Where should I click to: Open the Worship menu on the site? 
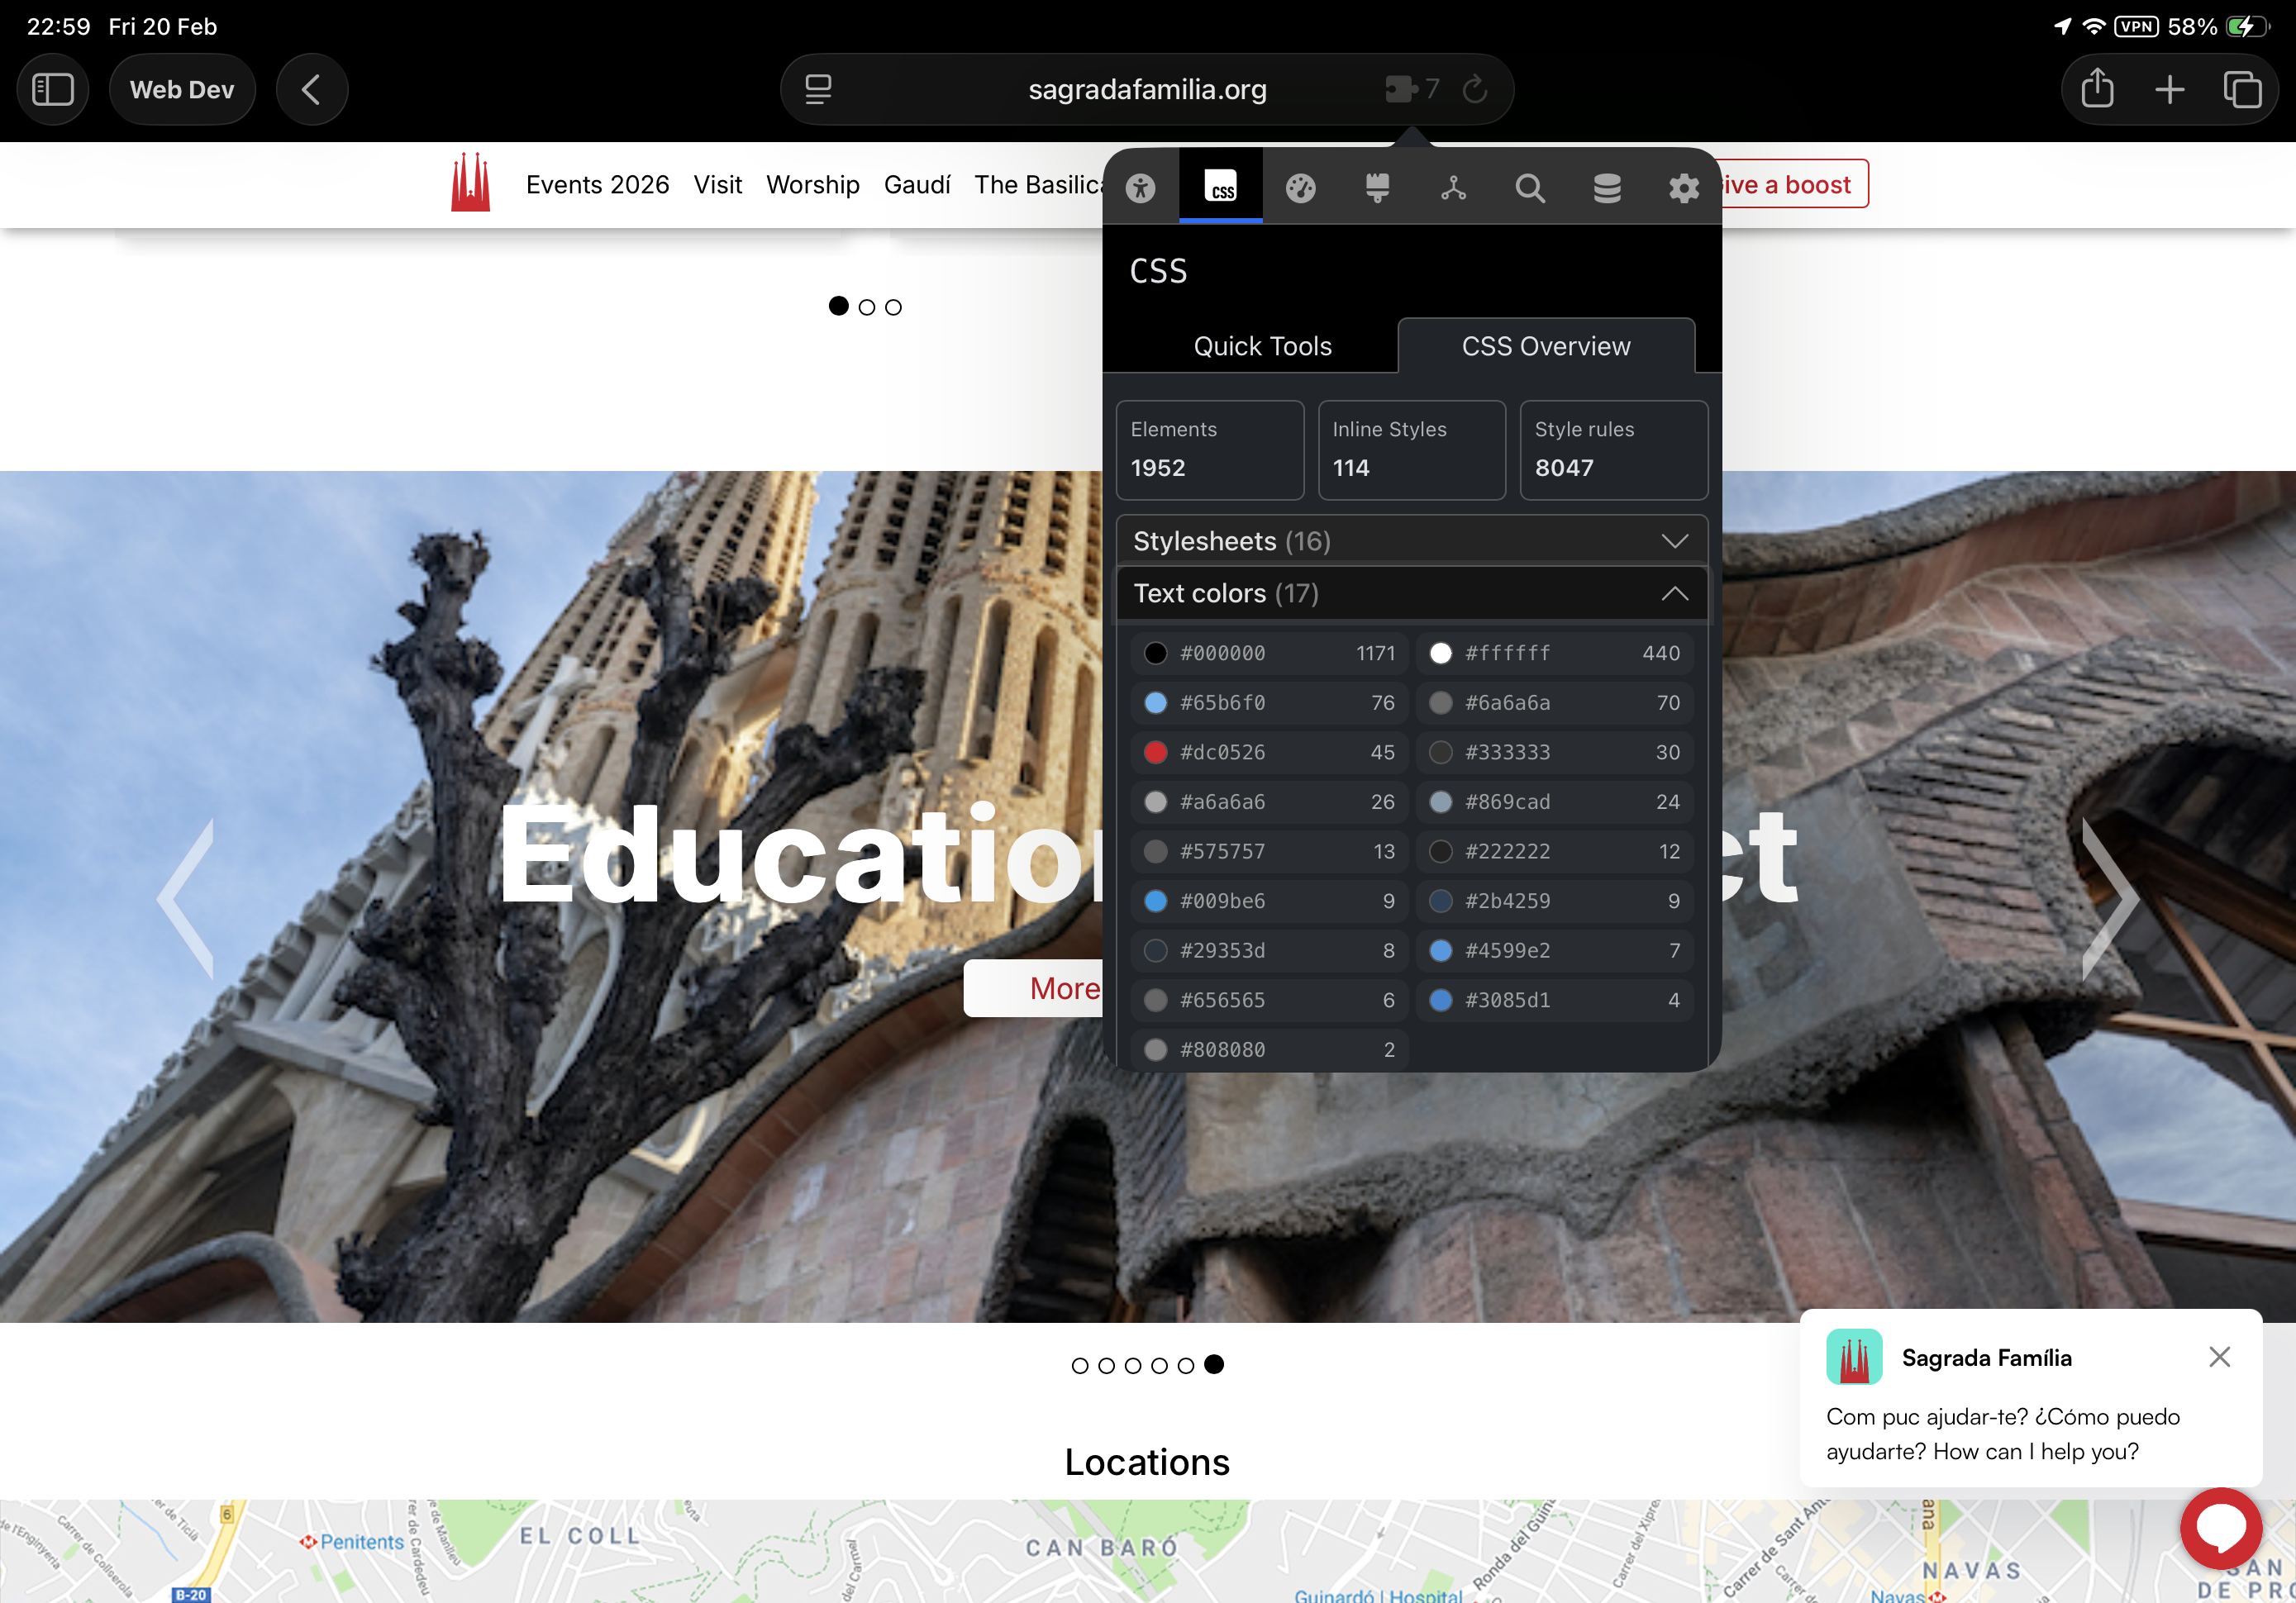point(813,184)
